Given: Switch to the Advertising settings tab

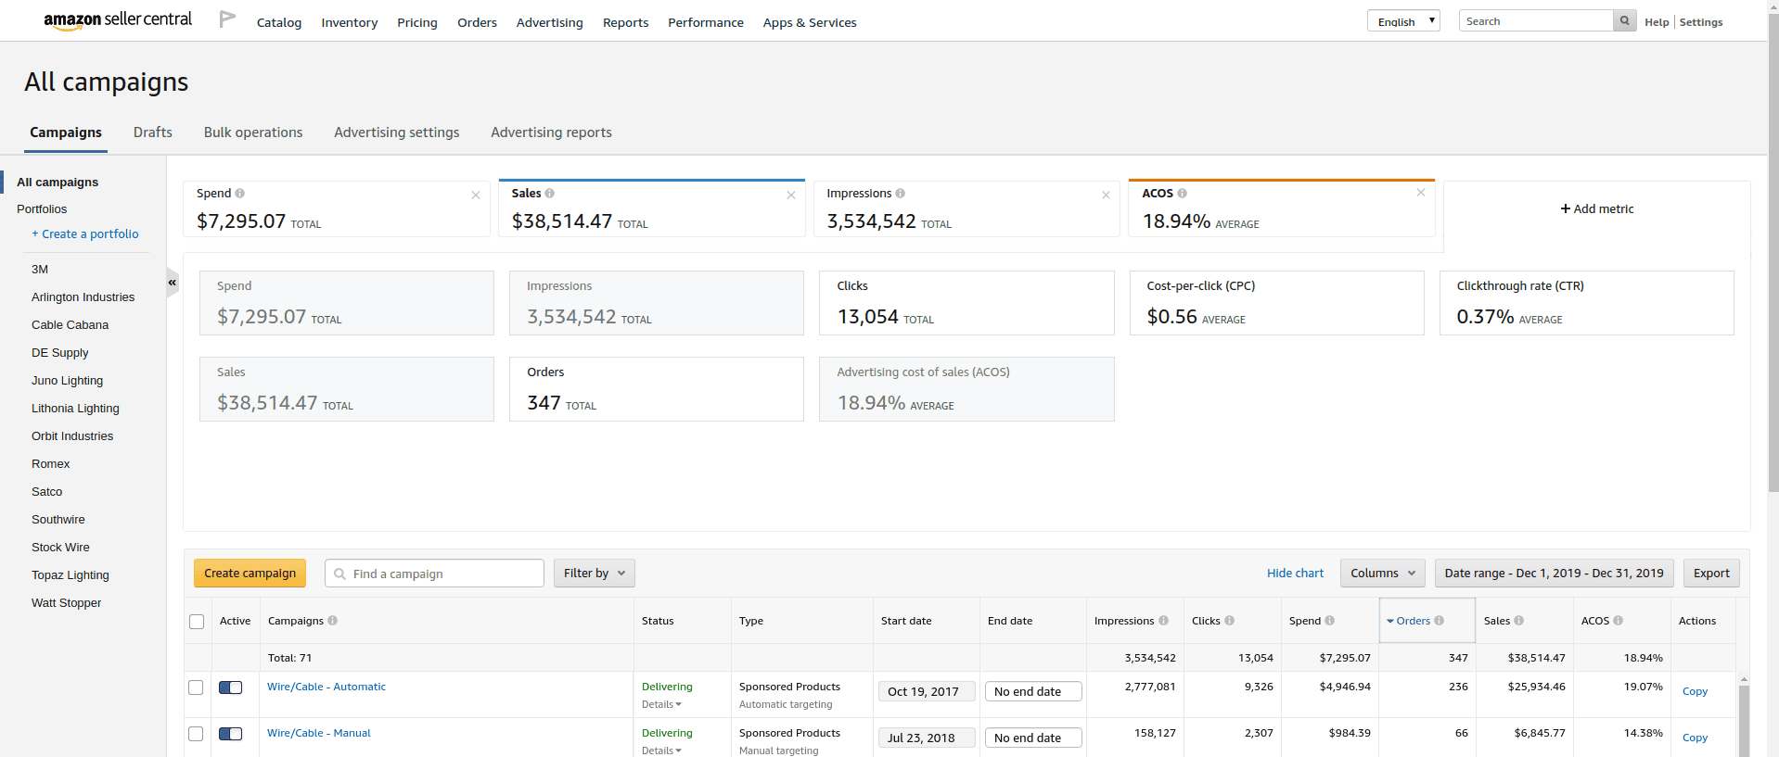Looking at the screenshot, I should pos(397,132).
